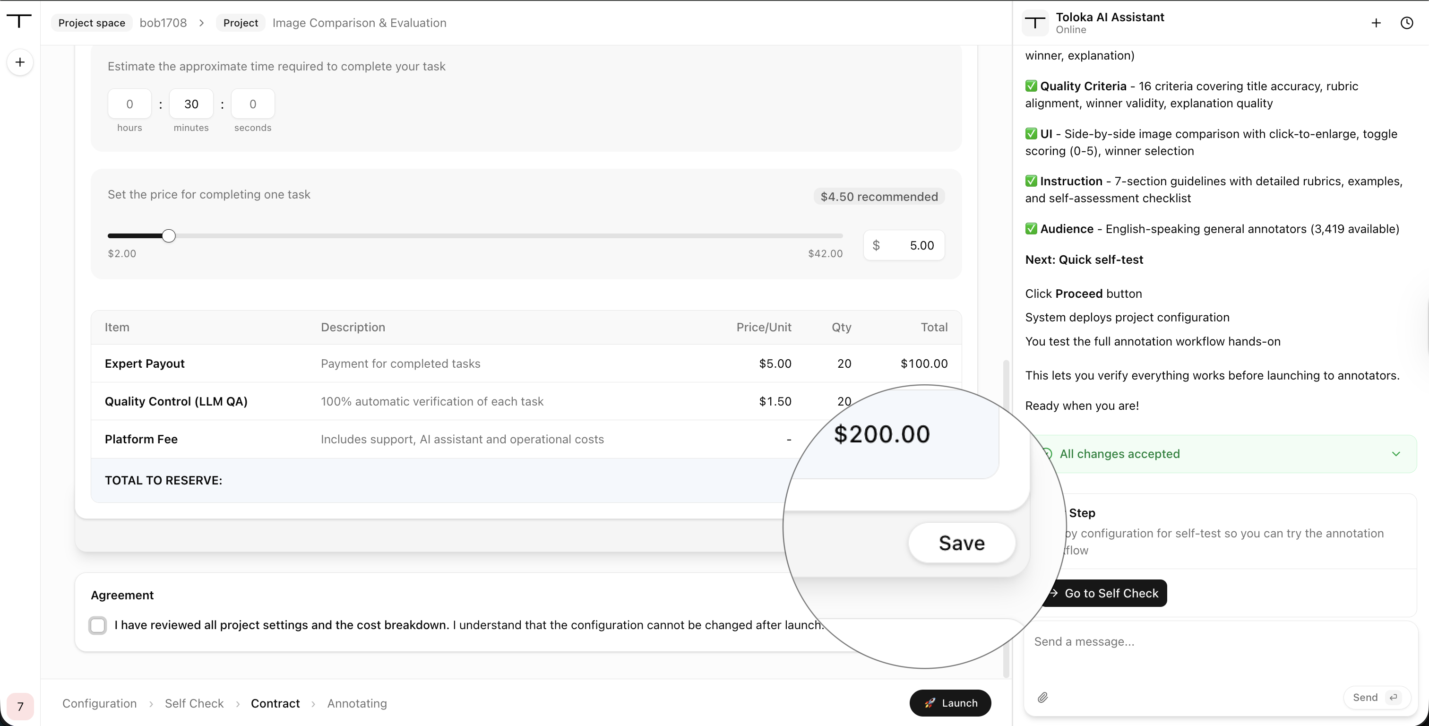Click Go to Self Check button
Screen dimensions: 1429x726
point(1104,593)
